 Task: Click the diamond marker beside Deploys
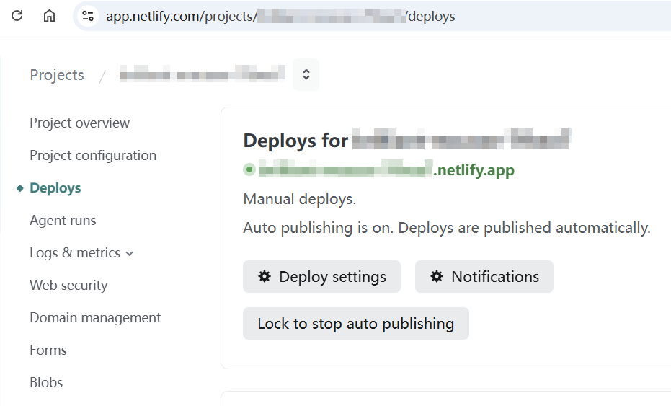(20, 188)
